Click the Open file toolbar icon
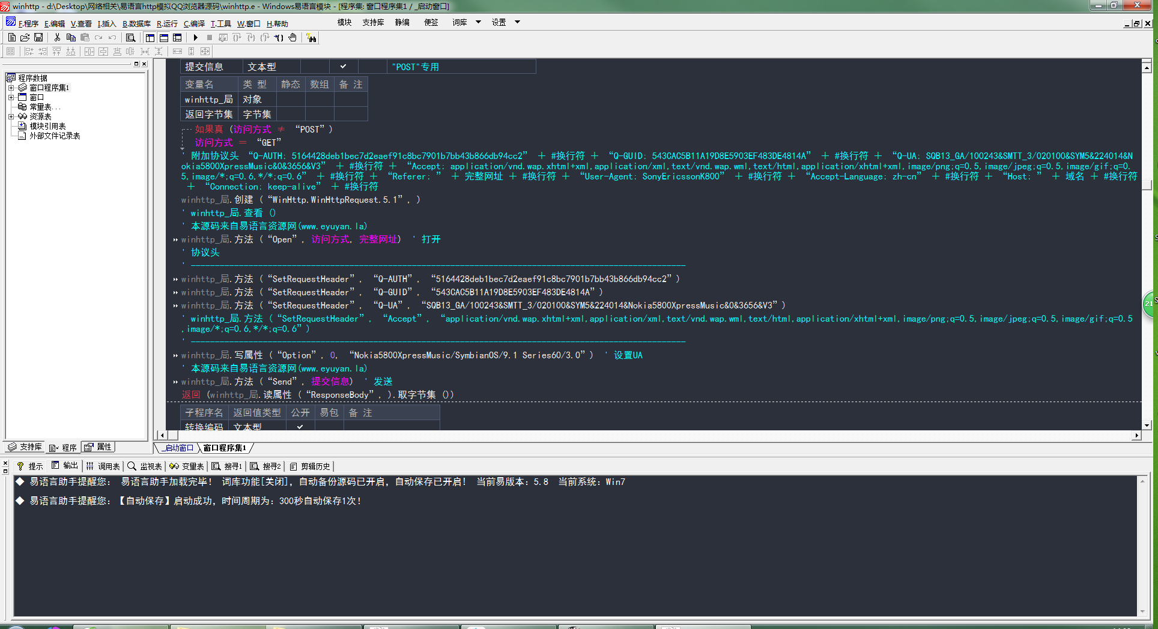The image size is (1158, 629). tap(25, 38)
